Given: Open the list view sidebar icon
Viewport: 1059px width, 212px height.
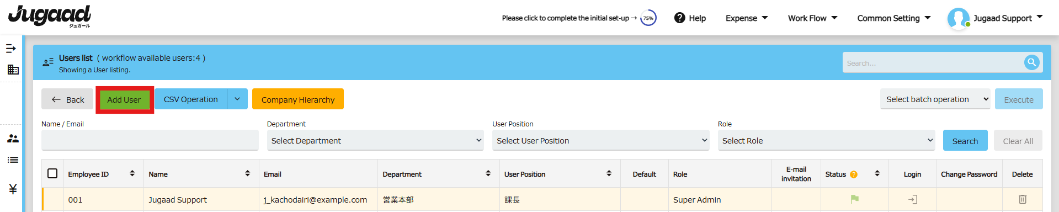Looking at the screenshot, I should click(x=13, y=160).
